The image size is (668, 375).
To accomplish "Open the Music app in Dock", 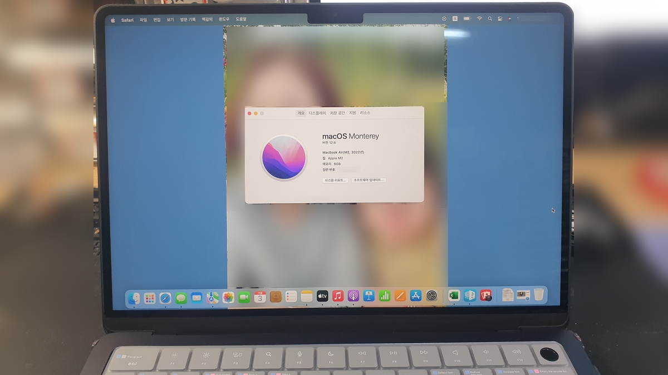I will click(x=338, y=296).
